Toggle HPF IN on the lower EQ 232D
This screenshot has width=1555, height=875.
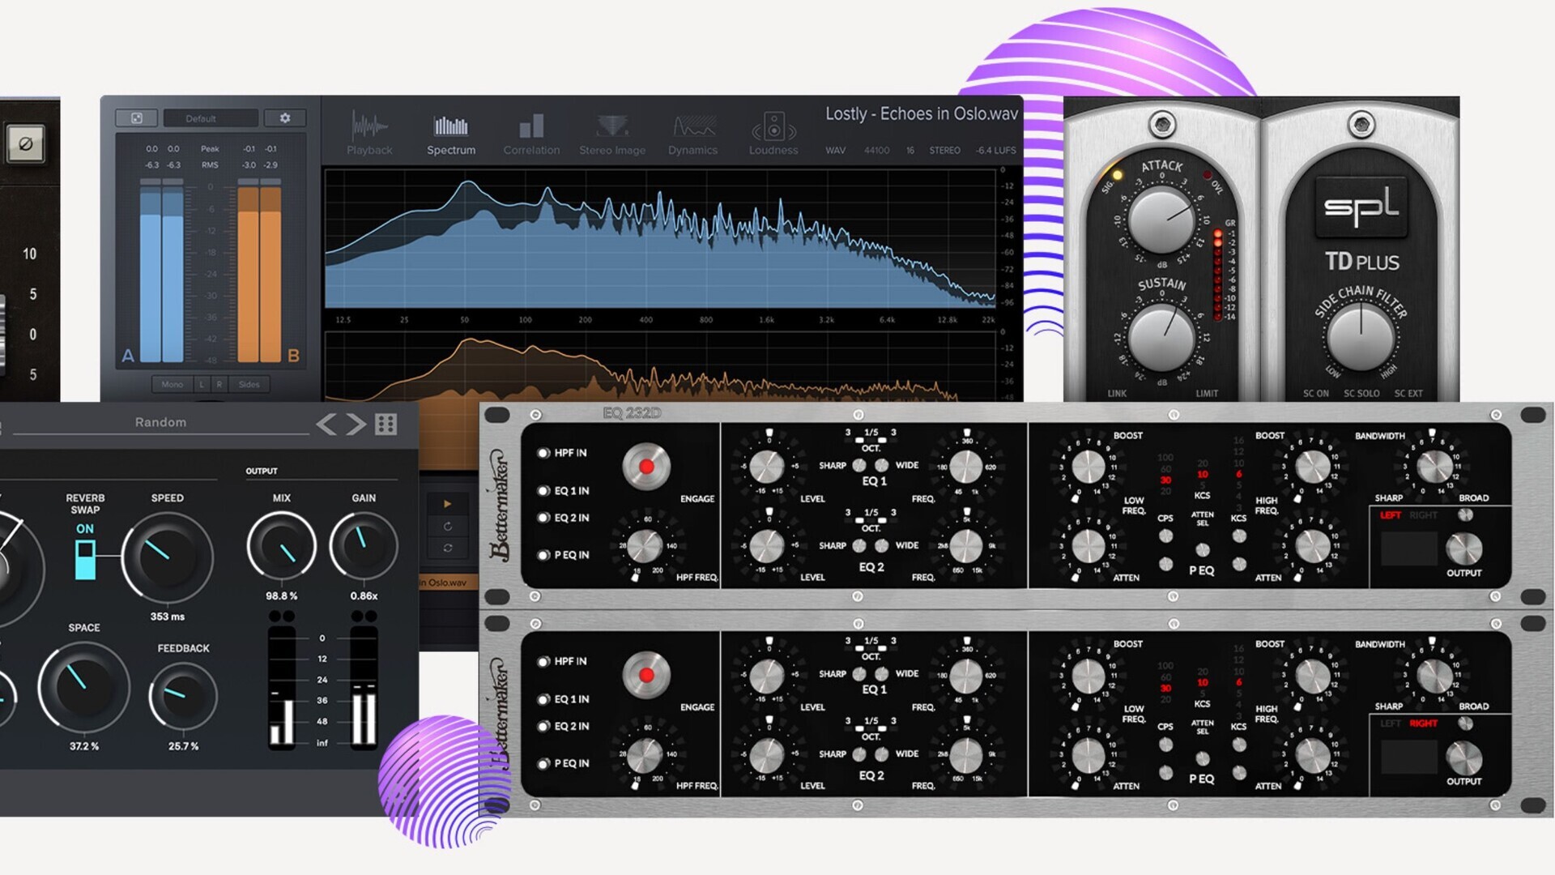coord(543,661)
